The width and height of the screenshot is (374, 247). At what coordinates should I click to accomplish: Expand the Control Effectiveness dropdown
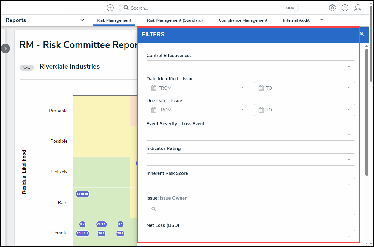250,66
